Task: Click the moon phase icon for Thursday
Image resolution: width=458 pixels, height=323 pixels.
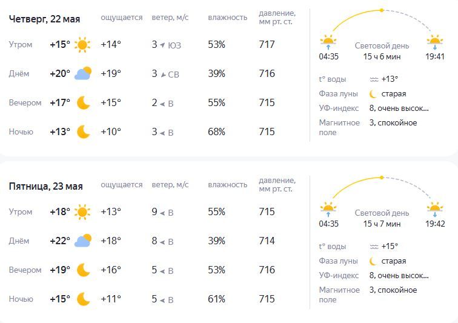Action: point(373,94)
